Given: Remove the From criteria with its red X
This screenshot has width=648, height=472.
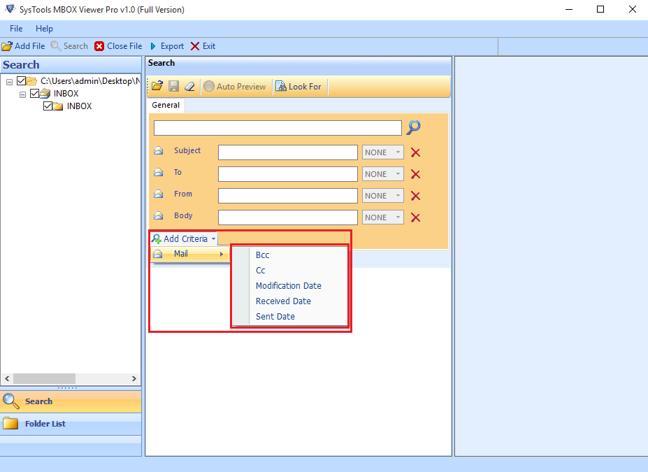Looking at the screenshot, I should point(415,196).
